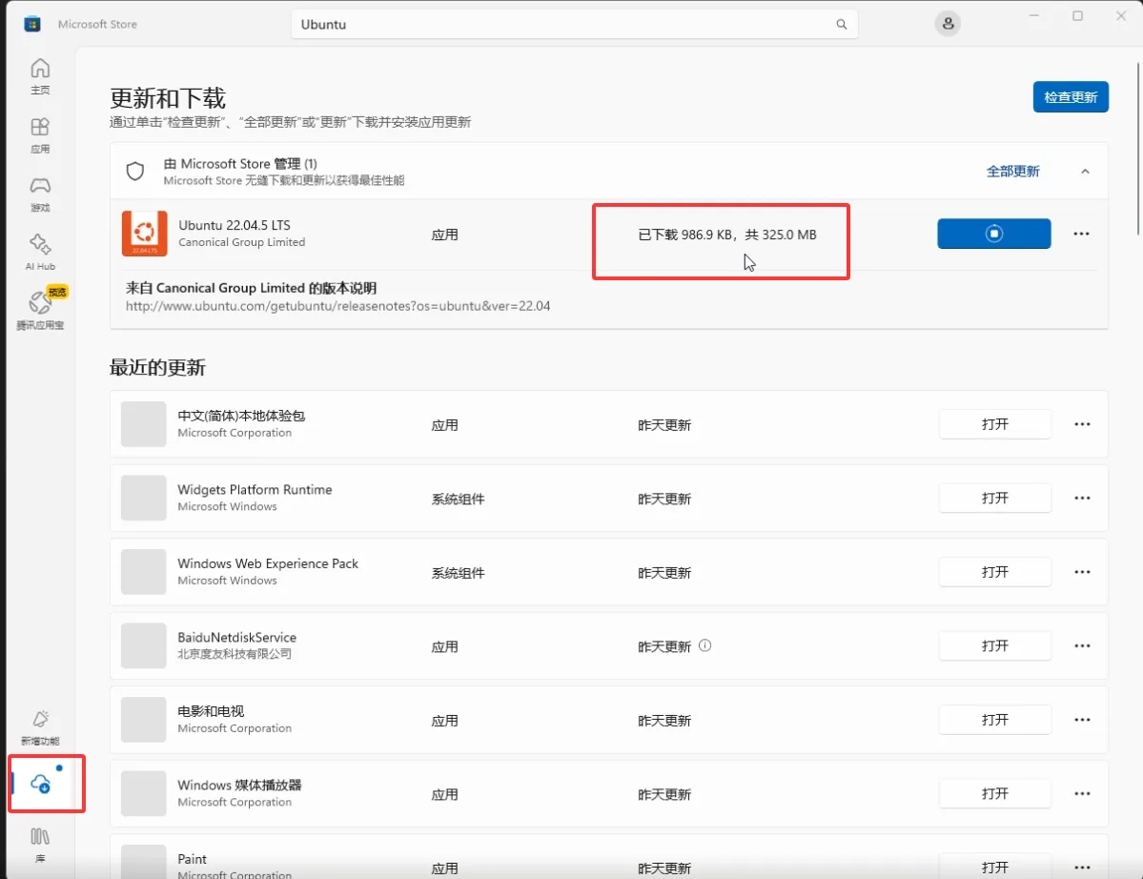The height and width of the screenshot is (879, 1143).
Task: Collapse the Microsoft Store managed section
Action: 1085,172
